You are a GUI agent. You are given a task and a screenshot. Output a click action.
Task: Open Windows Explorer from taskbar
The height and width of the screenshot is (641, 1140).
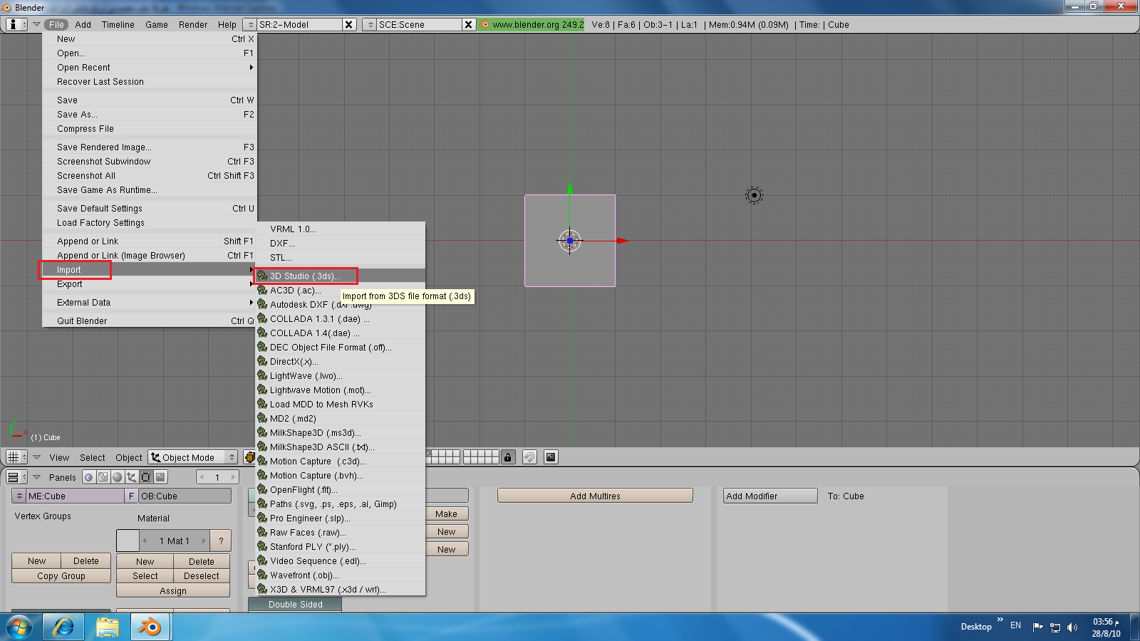(108, 627)
